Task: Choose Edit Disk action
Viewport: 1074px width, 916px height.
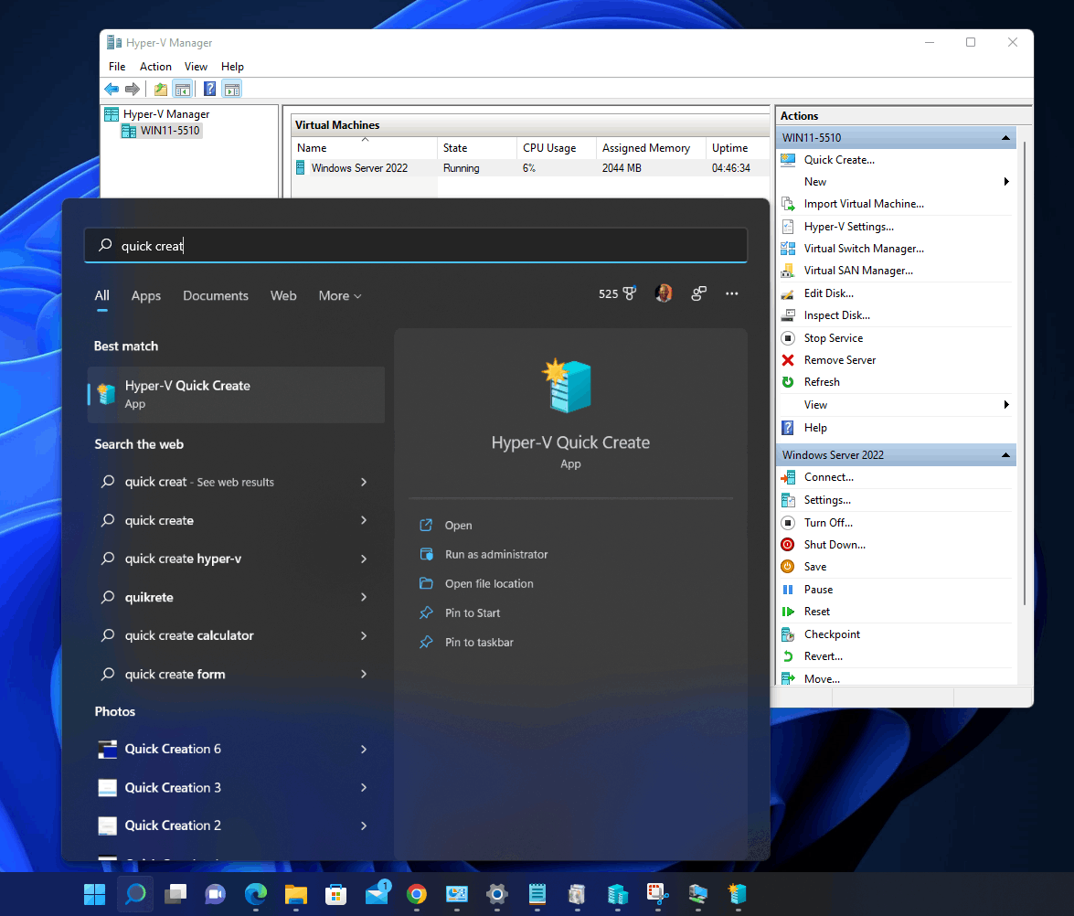Action: (829, 293)
